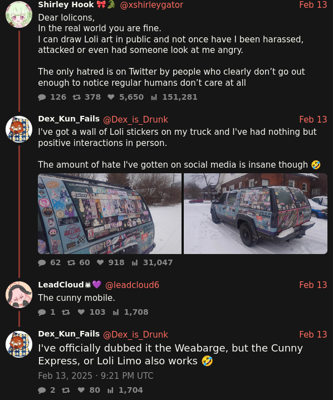Open Feb 13 date link on LeadCloud's reply
This screenshot has height=400, width=333.
pyautogui.click(x=313, y=285)
